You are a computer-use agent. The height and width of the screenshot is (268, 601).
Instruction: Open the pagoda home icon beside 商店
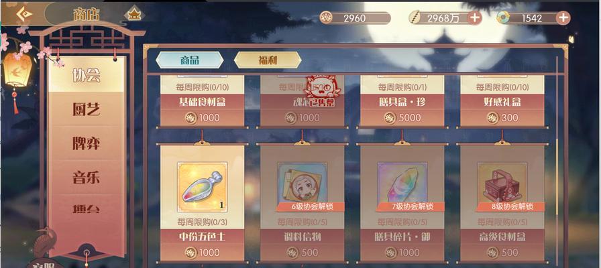(x=134, y=14)
